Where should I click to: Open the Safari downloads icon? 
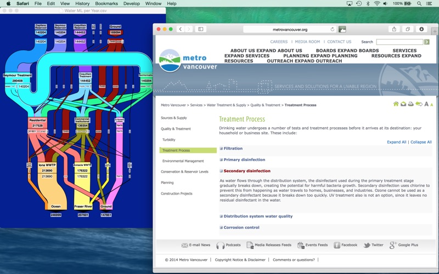point(421,29)
